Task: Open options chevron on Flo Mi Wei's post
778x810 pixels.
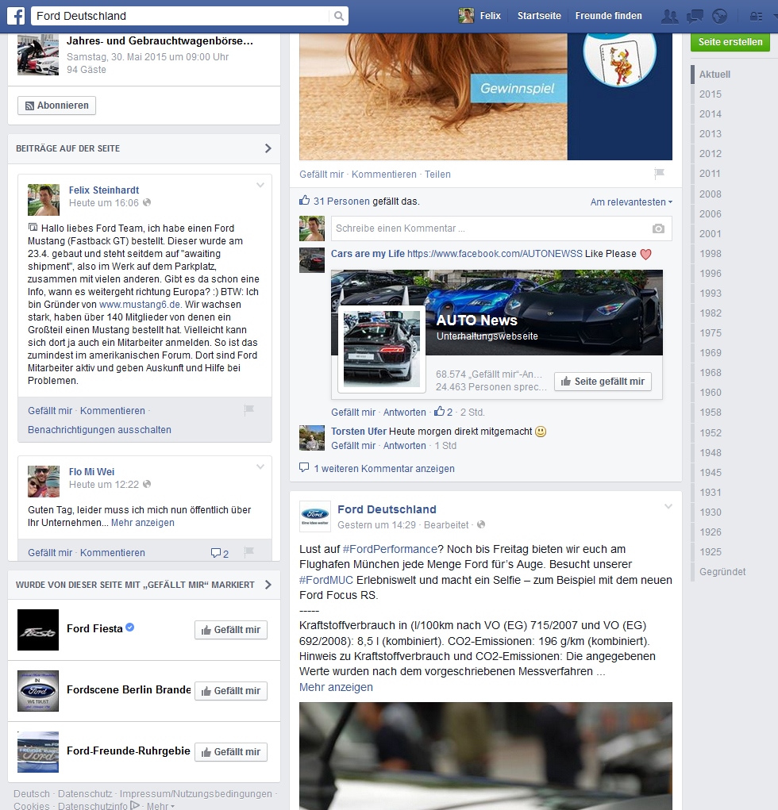Action: (260, 466)
